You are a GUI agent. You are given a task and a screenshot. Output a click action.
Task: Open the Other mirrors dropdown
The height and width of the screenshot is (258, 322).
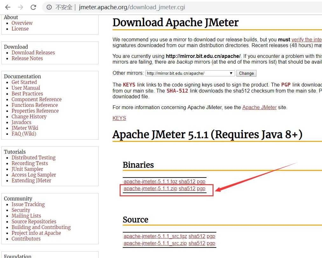[190, 73]
